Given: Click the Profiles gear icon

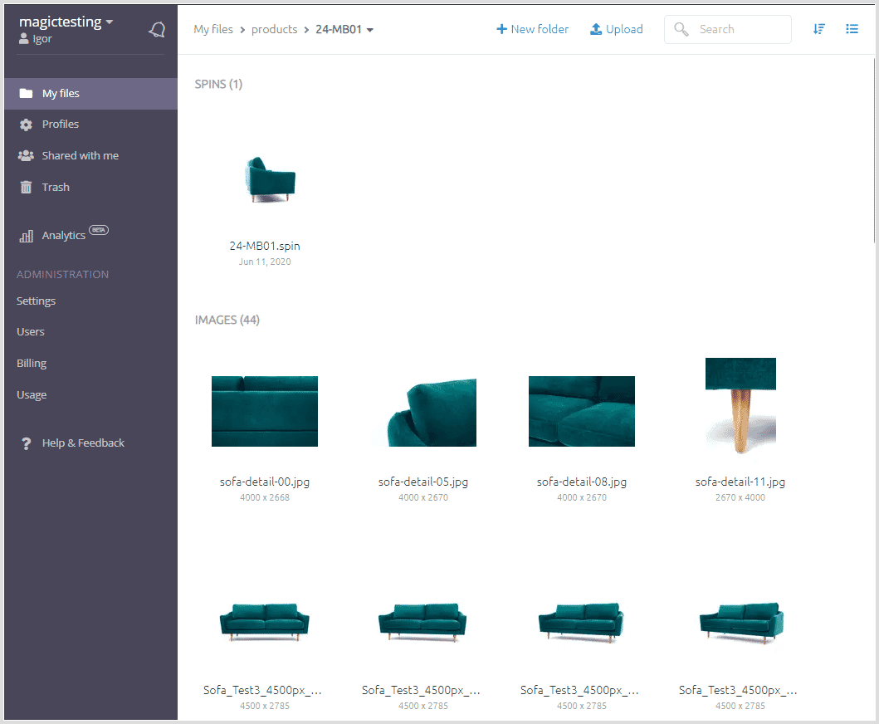Looking at the screenshot, I should 26,125.
